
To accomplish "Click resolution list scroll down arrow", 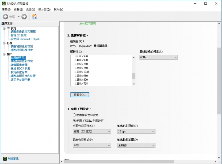I will point(134,84).
